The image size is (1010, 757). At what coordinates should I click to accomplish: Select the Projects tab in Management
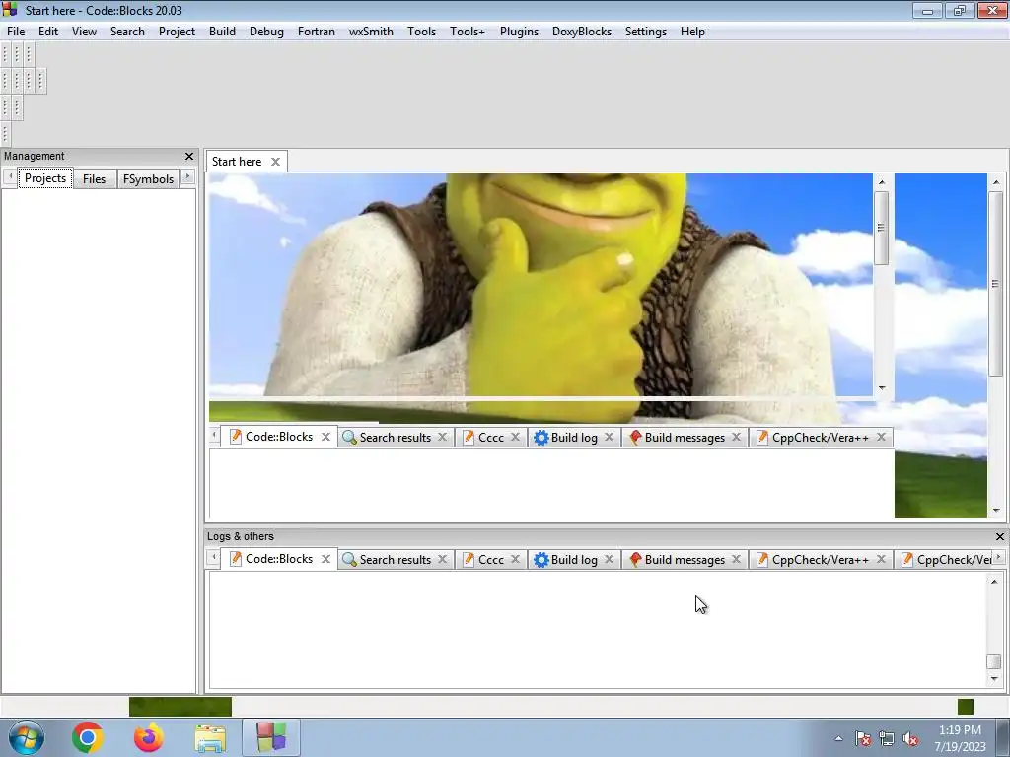[45, 178]
